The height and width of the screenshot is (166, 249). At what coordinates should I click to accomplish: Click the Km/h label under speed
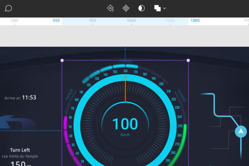(x=125, y=135)
